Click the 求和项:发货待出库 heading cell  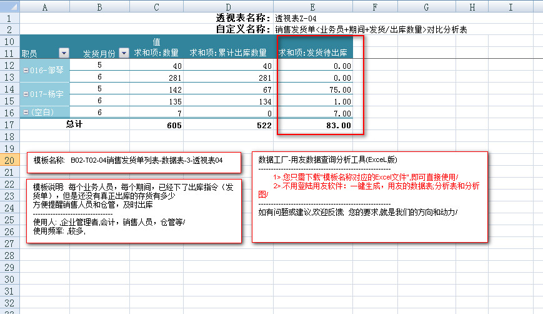click(314, 53)
